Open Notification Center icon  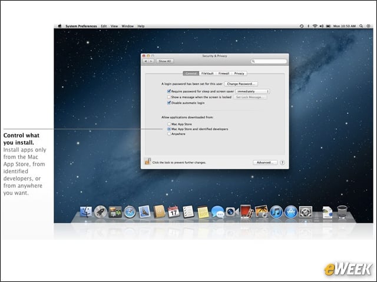click(368, 26)
